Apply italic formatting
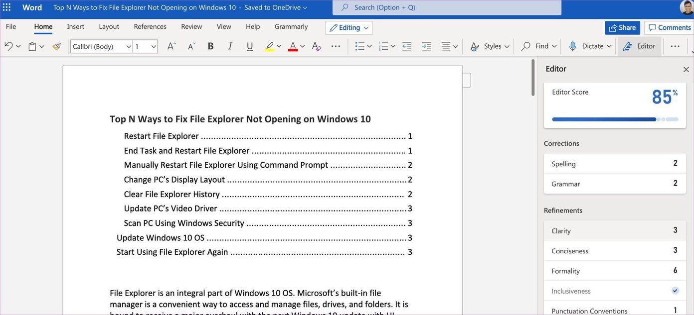694x315 pixels. (230, 45)
